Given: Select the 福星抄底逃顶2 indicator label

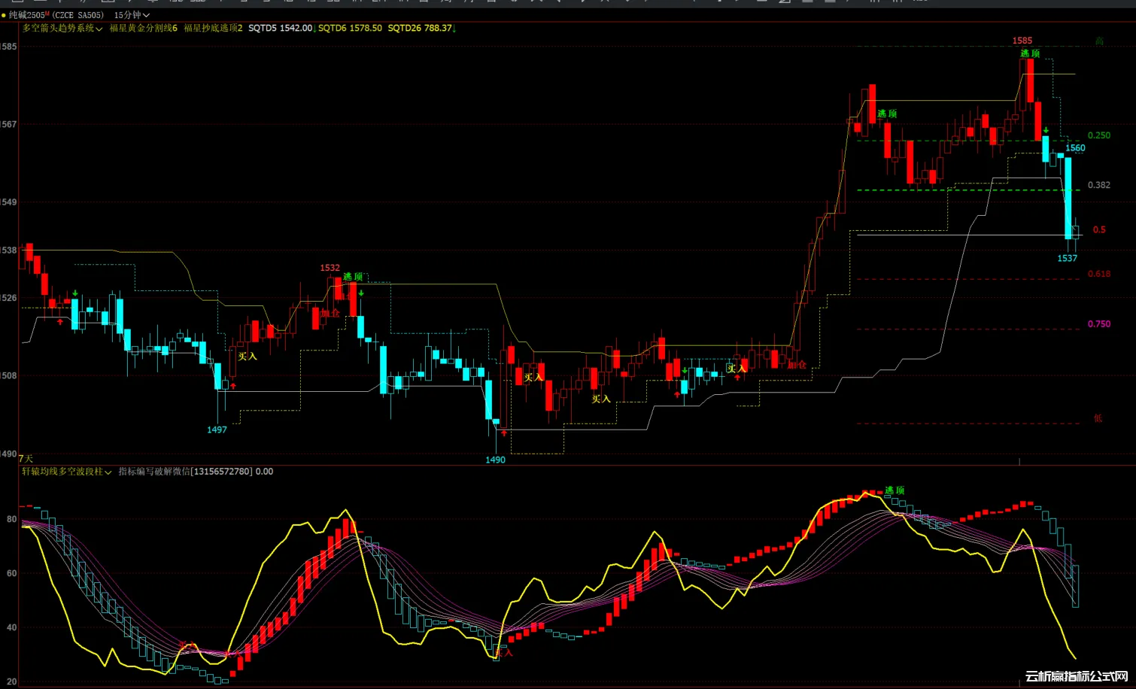Looking at the screenshot, I should tap(214, 29).
